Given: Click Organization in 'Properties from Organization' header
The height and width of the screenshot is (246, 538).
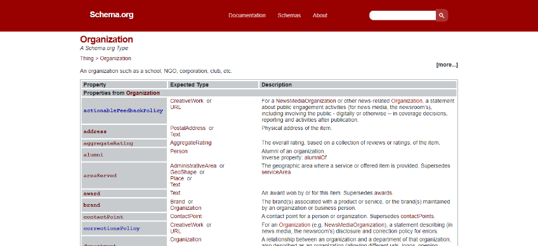Looking at the screenshot, I should (143, 93).
